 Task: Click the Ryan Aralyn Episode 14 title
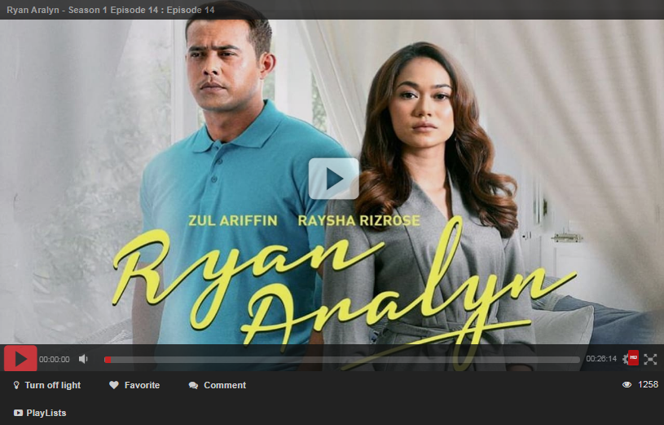(111, 10)
